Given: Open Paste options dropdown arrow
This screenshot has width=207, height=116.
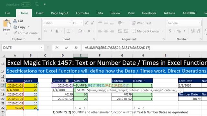Looking at the screenshot, I should (x=6, y=34).
